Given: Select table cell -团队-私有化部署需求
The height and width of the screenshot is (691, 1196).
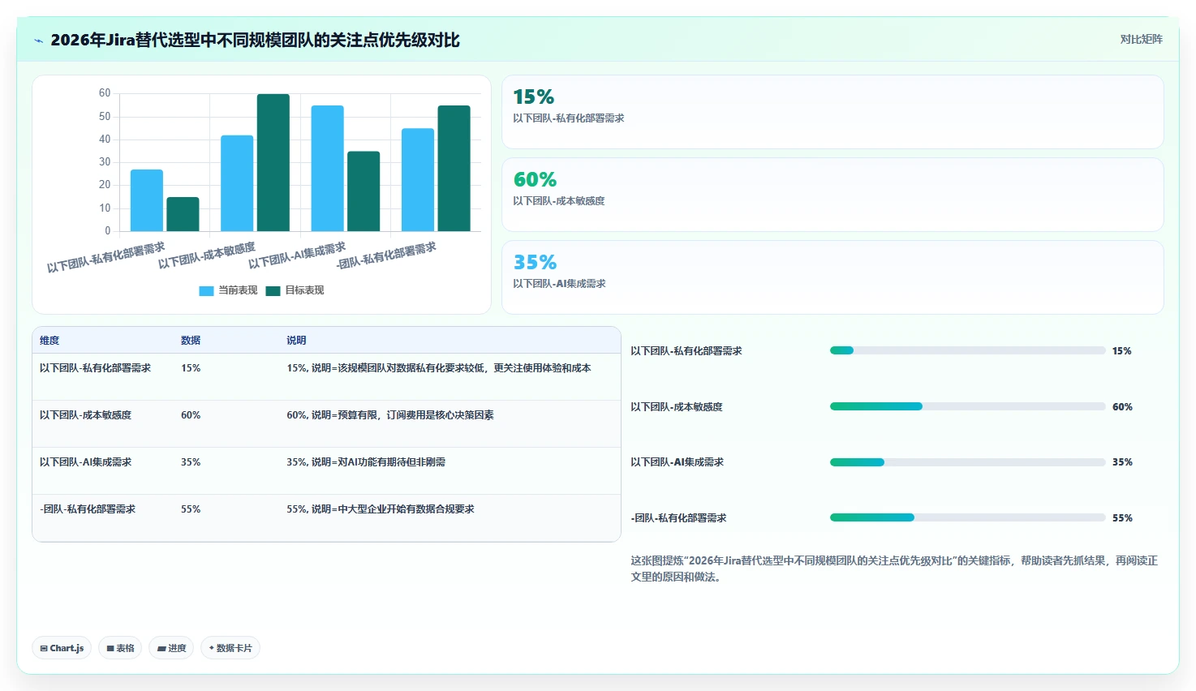Looking at the screenshot, I should (x=88, y=509).
